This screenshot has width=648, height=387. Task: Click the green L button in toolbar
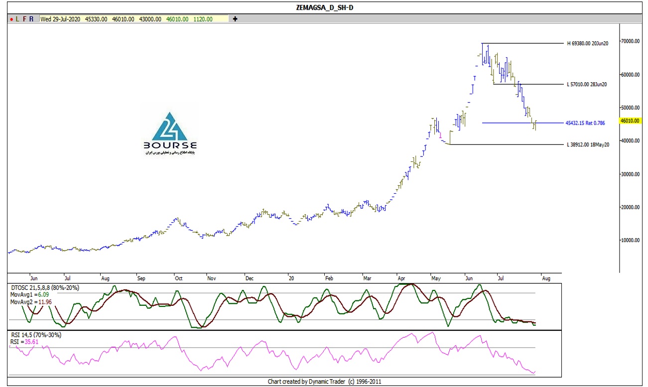click(x=17, y=19)
